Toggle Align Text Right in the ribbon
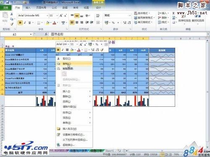This screenshot has height=157, width=210. [x=82, y=22]
